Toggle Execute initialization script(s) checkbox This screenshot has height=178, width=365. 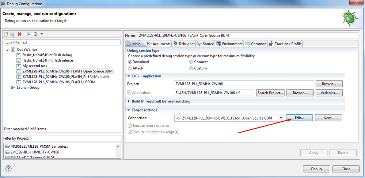(x=130, y=132)
